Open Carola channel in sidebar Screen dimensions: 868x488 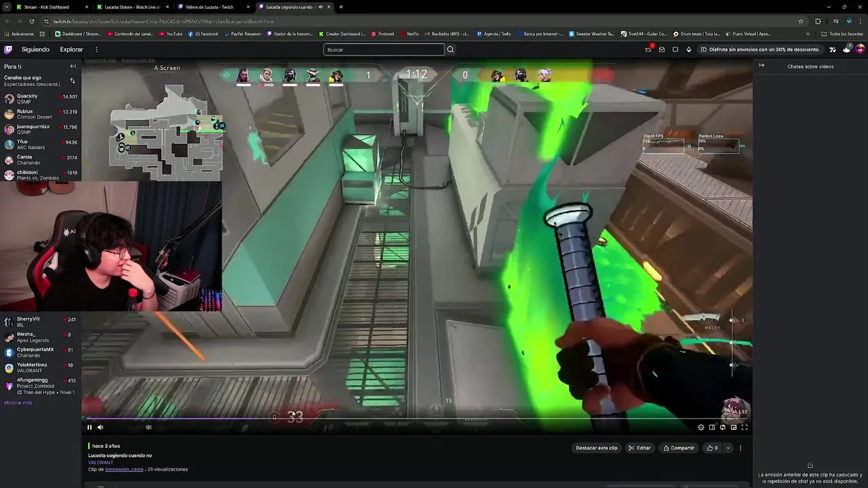point(41,159)
